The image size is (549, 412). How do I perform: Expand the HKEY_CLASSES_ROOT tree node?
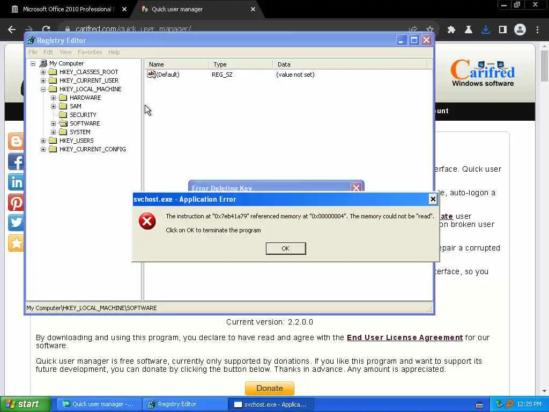[x=43, y=72]
